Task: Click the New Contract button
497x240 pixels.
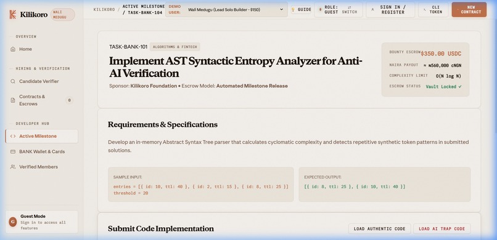Action: [x=469, y=9]
